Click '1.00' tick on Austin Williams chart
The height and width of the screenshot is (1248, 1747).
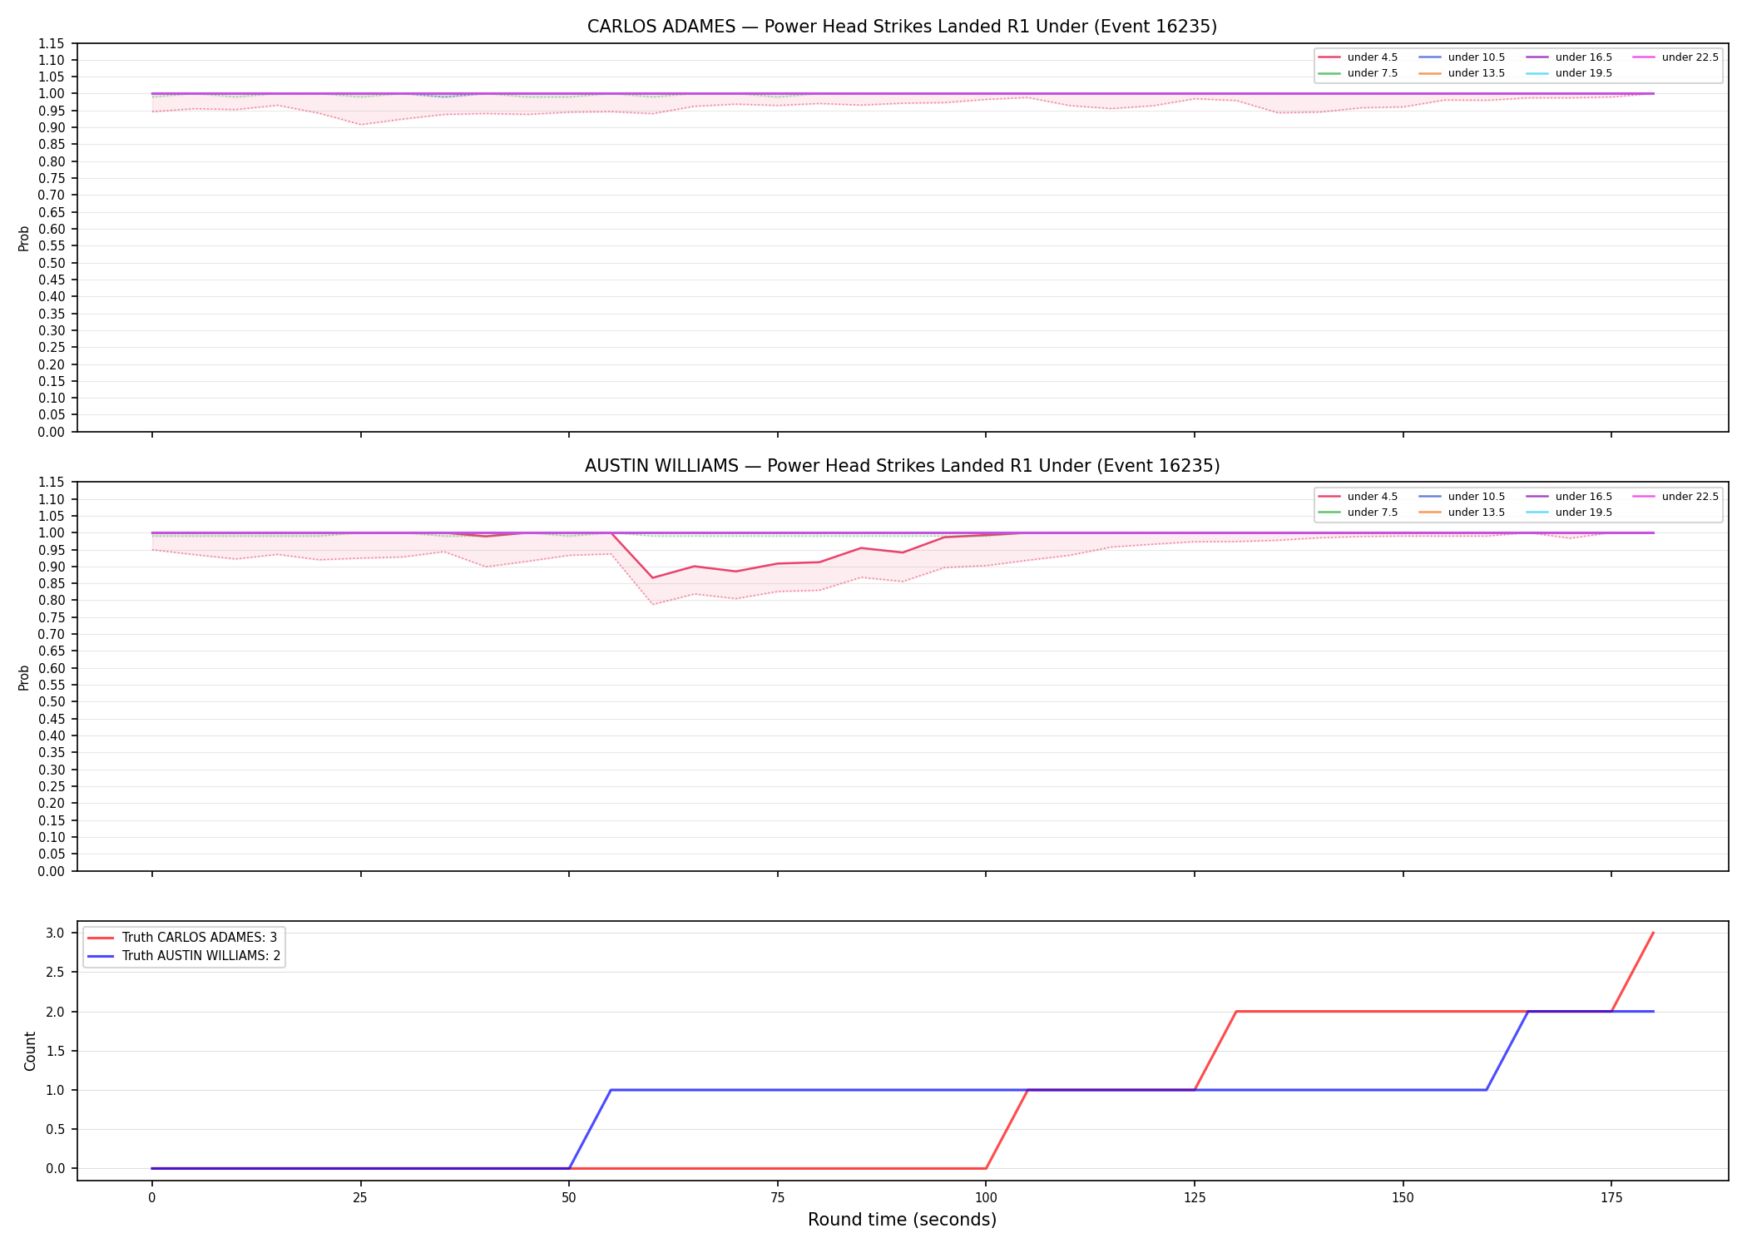click(x=52, y=533)
